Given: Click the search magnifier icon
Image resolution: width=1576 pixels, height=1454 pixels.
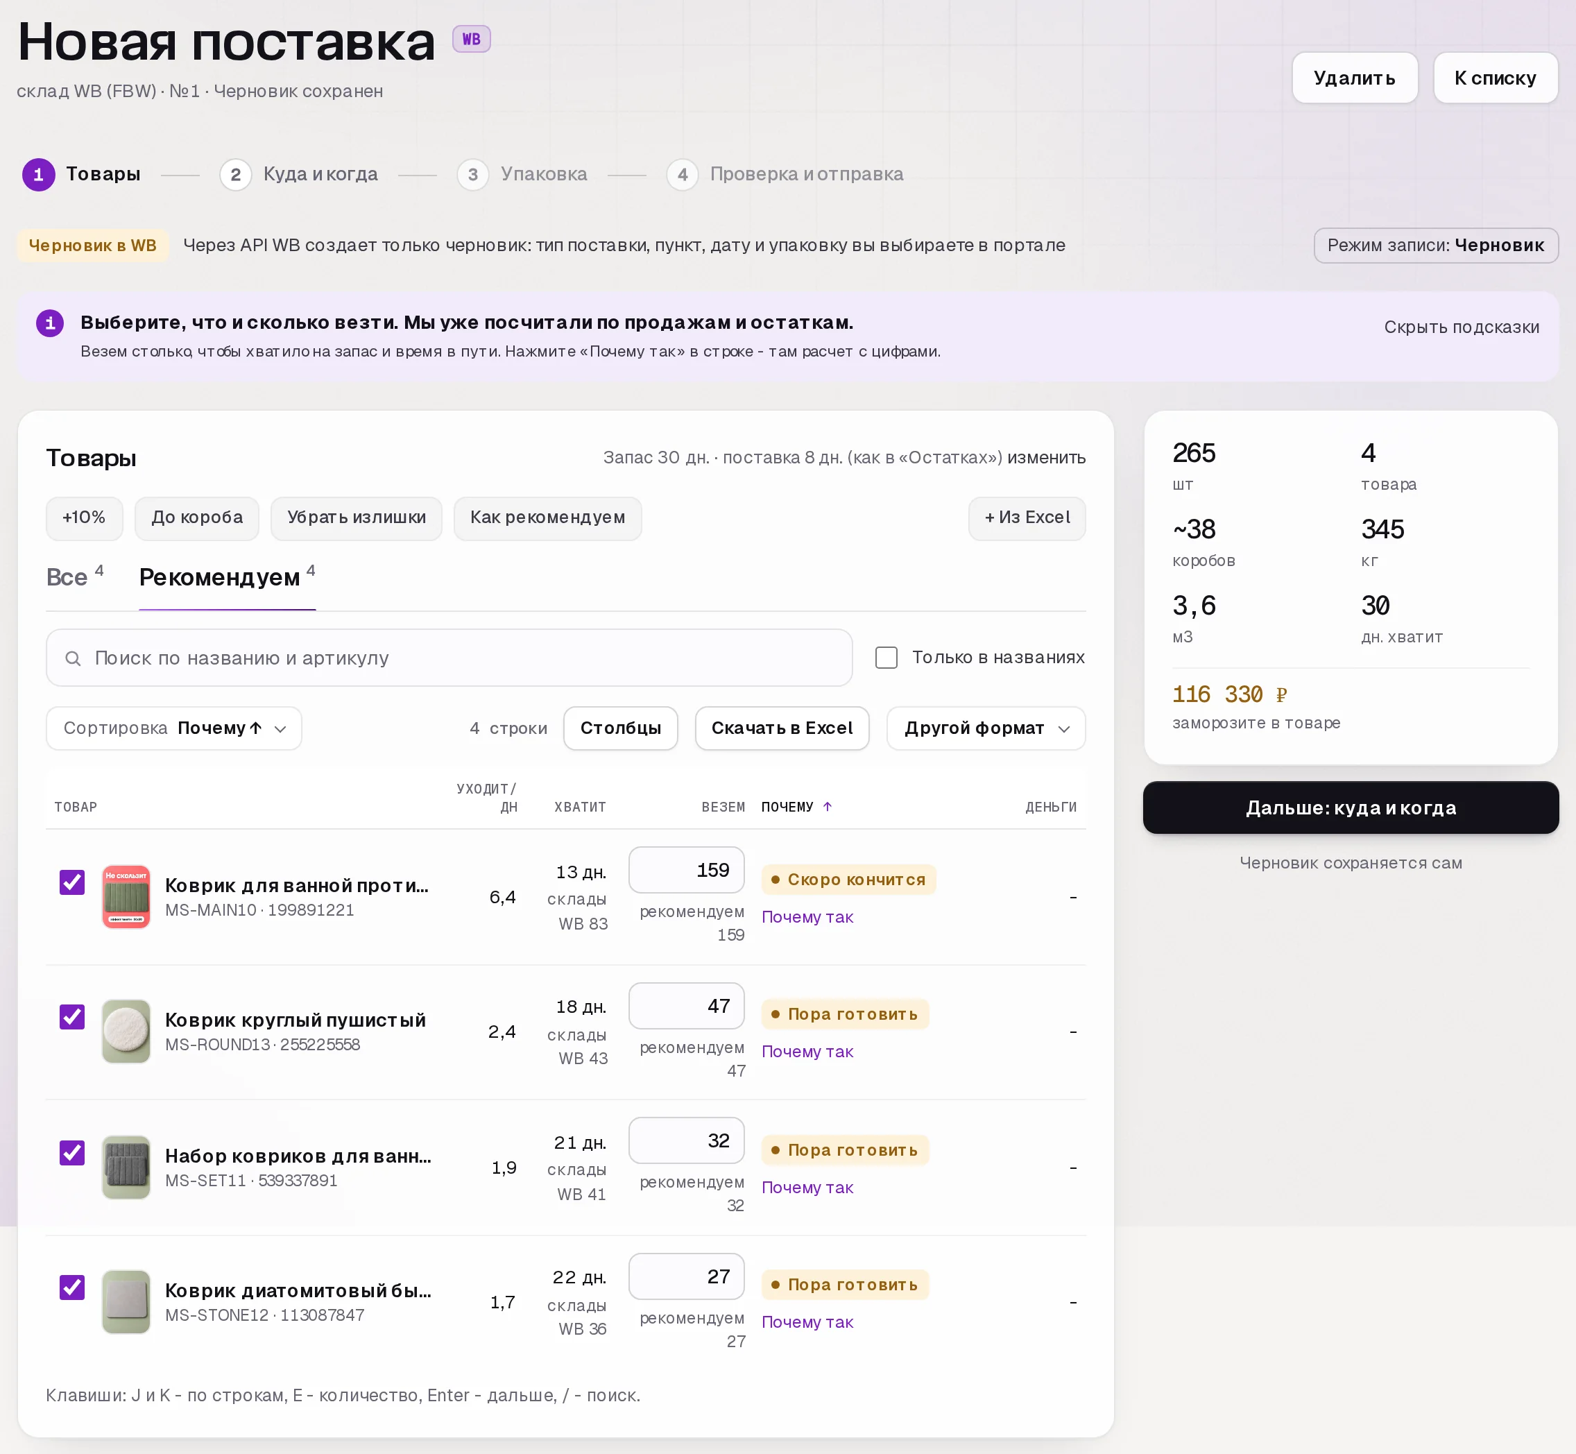Looking at the screenshot, I should click(x=73, y=658).
